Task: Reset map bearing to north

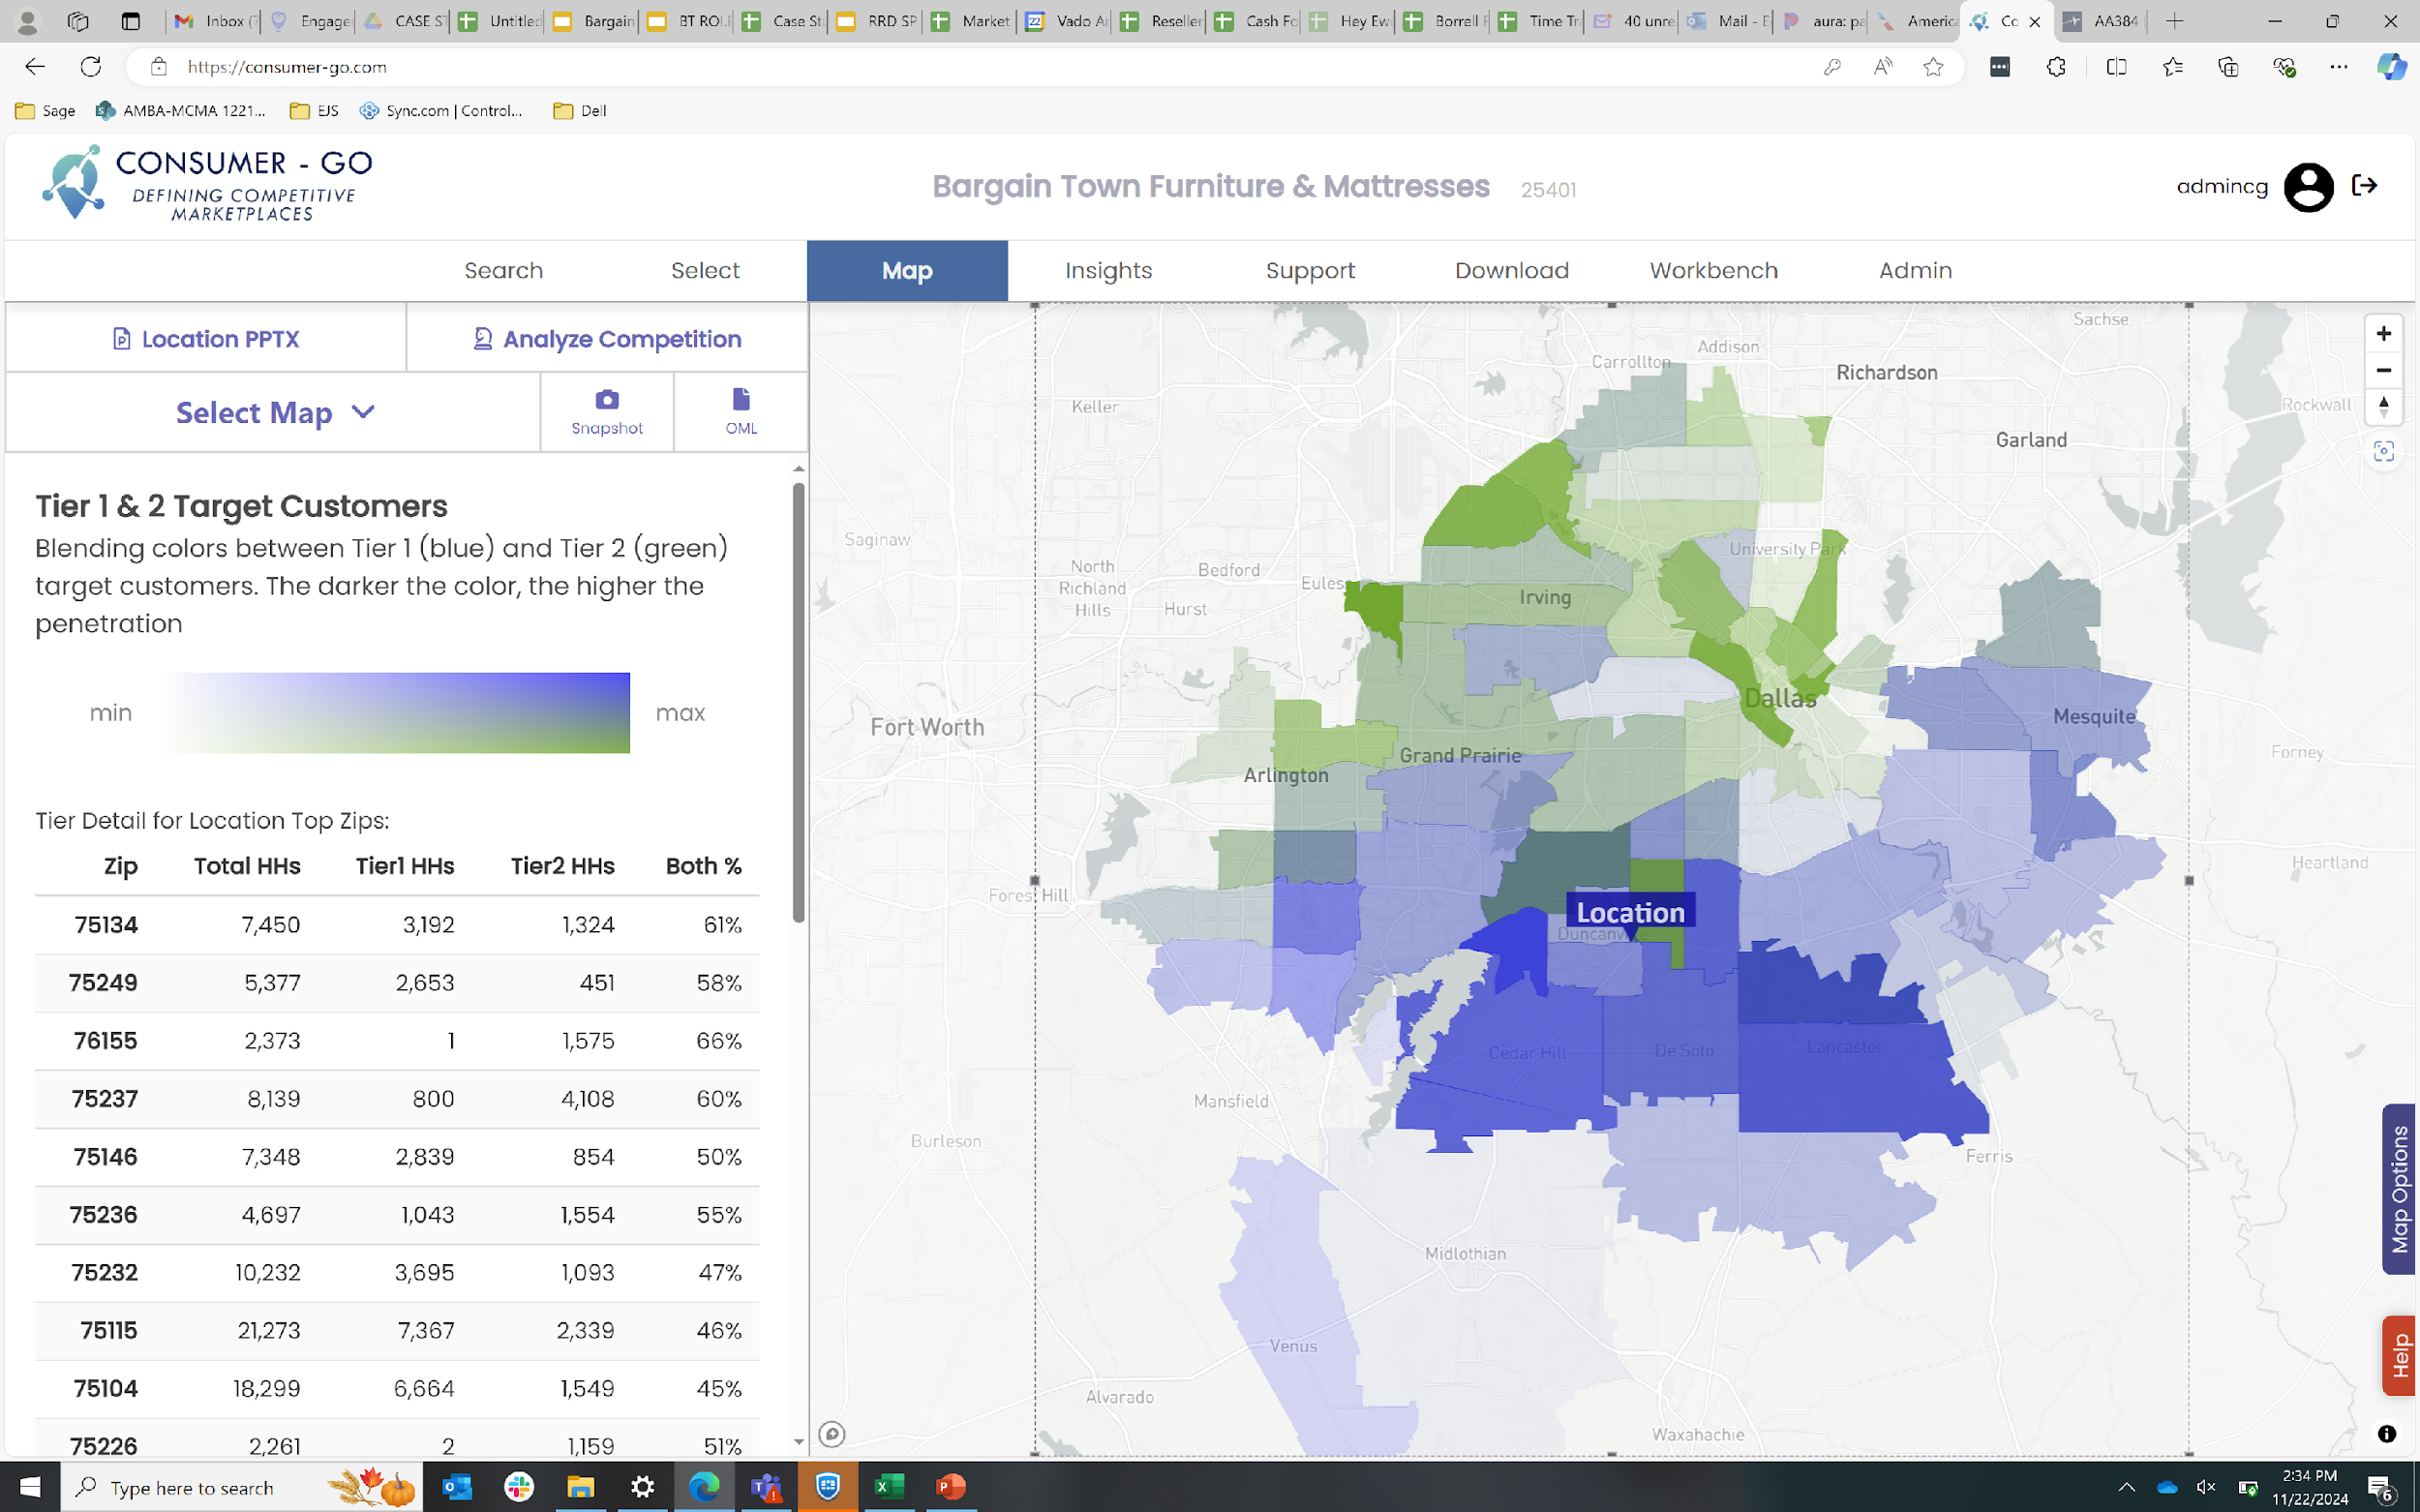Action: pyautogui.click(x=2383, y=407)
